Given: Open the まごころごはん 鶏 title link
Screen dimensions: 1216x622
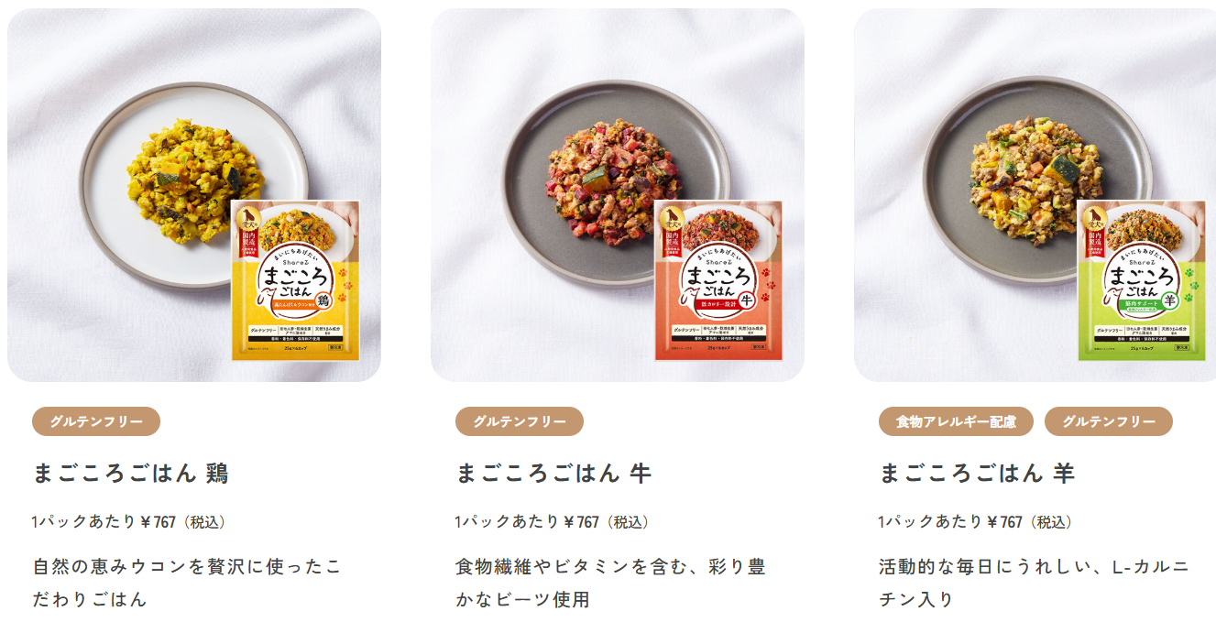Looking at the screenshot, I should (x=130, y=473).
